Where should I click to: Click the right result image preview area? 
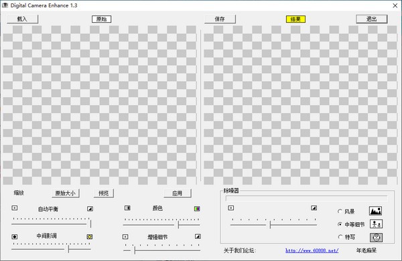(300, 105)
